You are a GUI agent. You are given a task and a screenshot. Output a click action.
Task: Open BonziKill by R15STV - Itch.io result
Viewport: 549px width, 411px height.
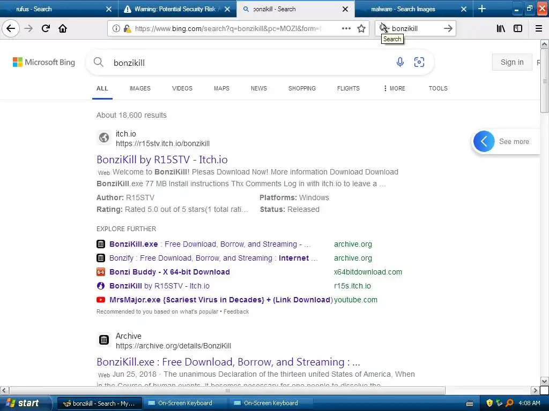pos(162,159)
